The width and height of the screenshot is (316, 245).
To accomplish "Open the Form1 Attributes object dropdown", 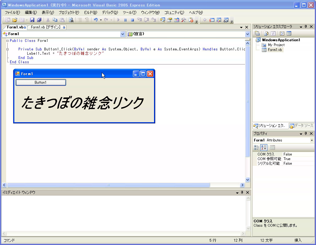I will pos(312,140).
